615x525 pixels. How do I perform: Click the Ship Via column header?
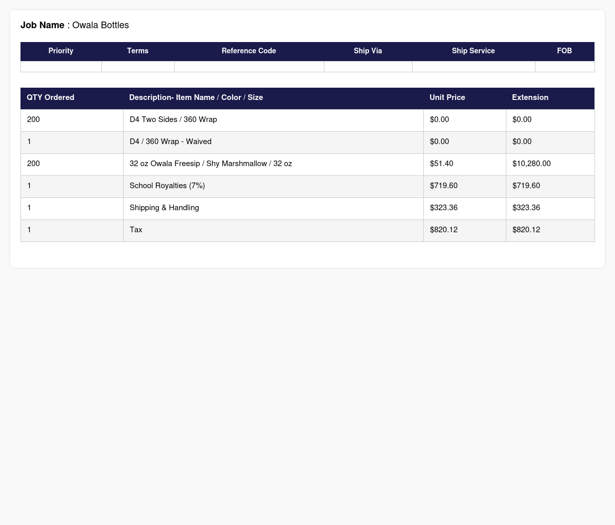368,51
